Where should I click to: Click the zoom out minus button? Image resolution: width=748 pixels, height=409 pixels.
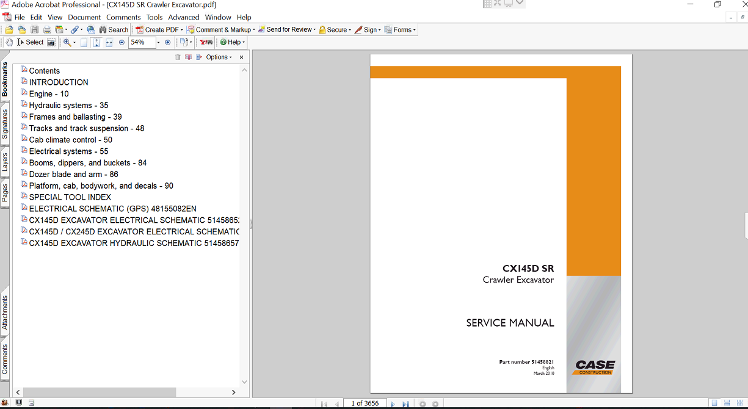coord(122,42)
